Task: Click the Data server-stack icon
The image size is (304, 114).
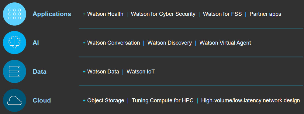Action: tap(15, 72)
